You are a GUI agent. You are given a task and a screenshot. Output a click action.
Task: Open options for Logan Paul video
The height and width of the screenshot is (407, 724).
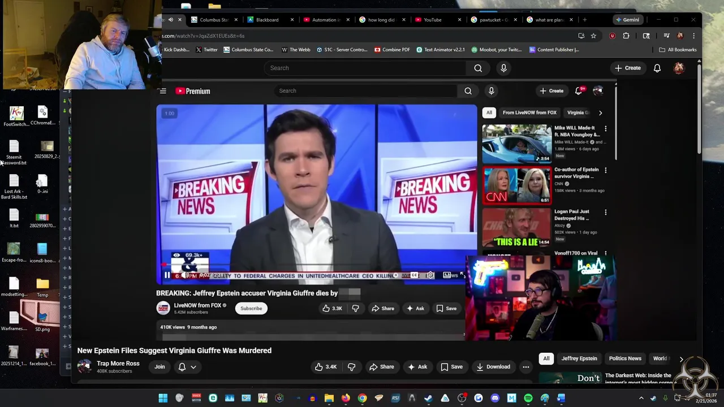(x=605, y=213)
